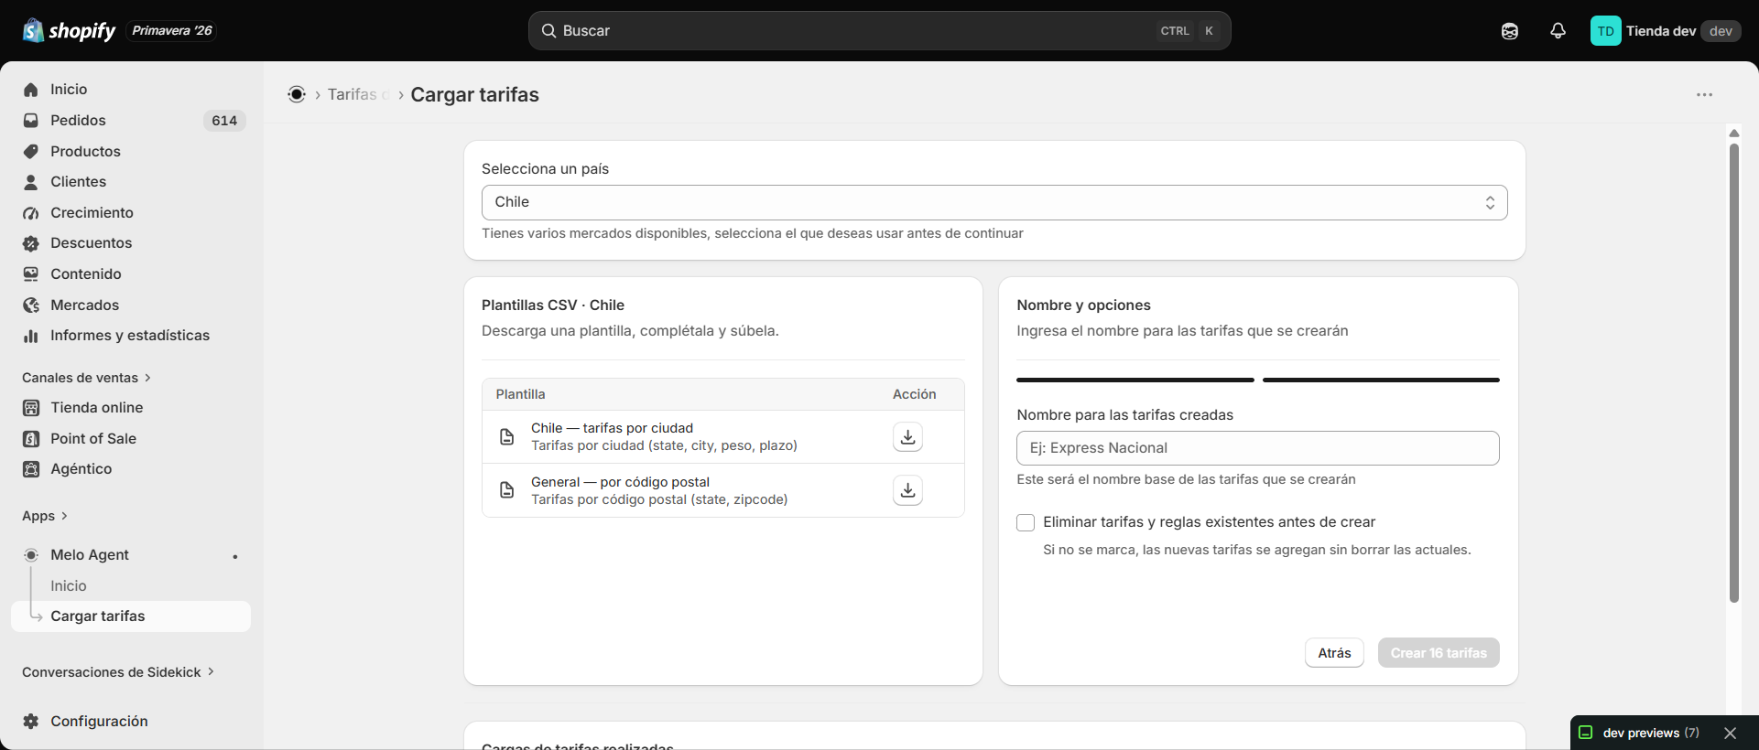The image size is (1759, 750).
Task: Click the Tienda online icon
Action: [31, 408]
